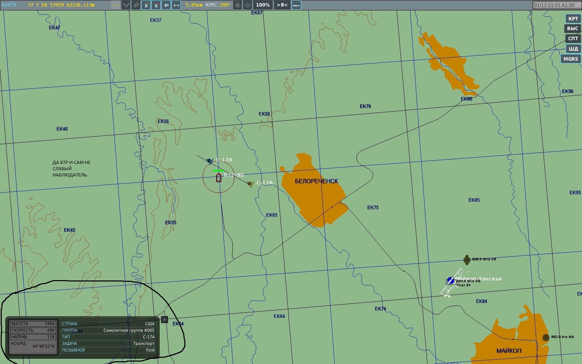Click the MGRS coordinates readout at top

[x=61, y=5]
